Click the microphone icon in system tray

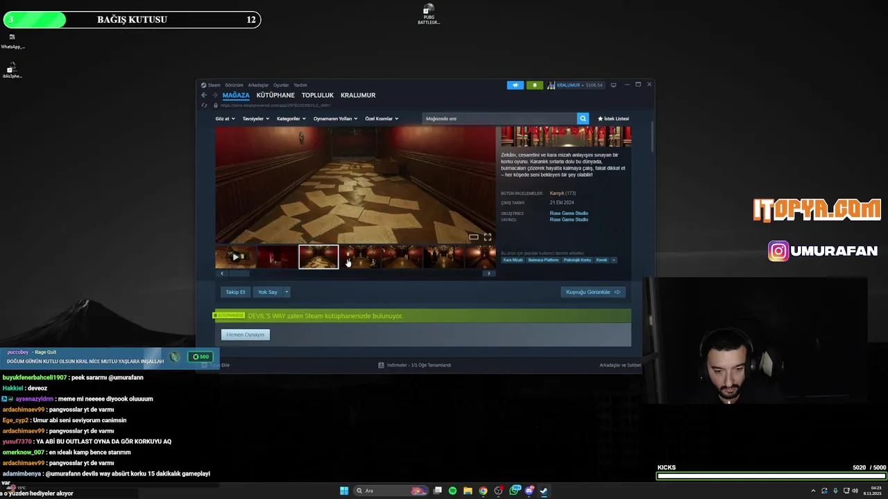tap(835, 491)
